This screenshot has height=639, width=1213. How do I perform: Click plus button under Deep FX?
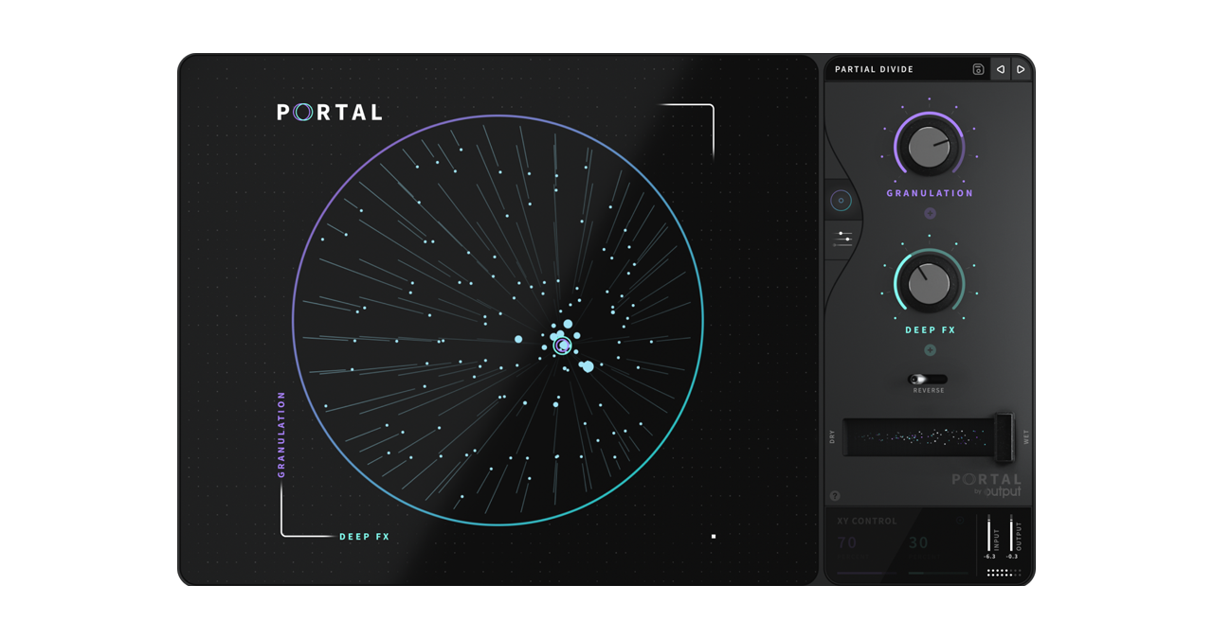pos(930,350)
